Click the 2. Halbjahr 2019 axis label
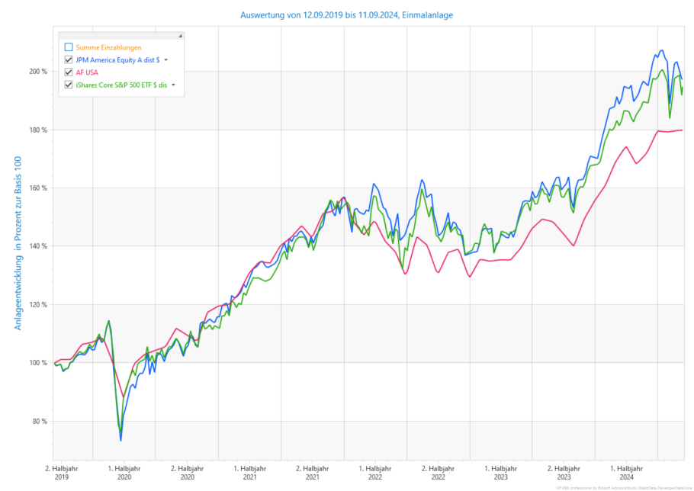Viewport: 694px width, 491px height. (x=62, y=471)
